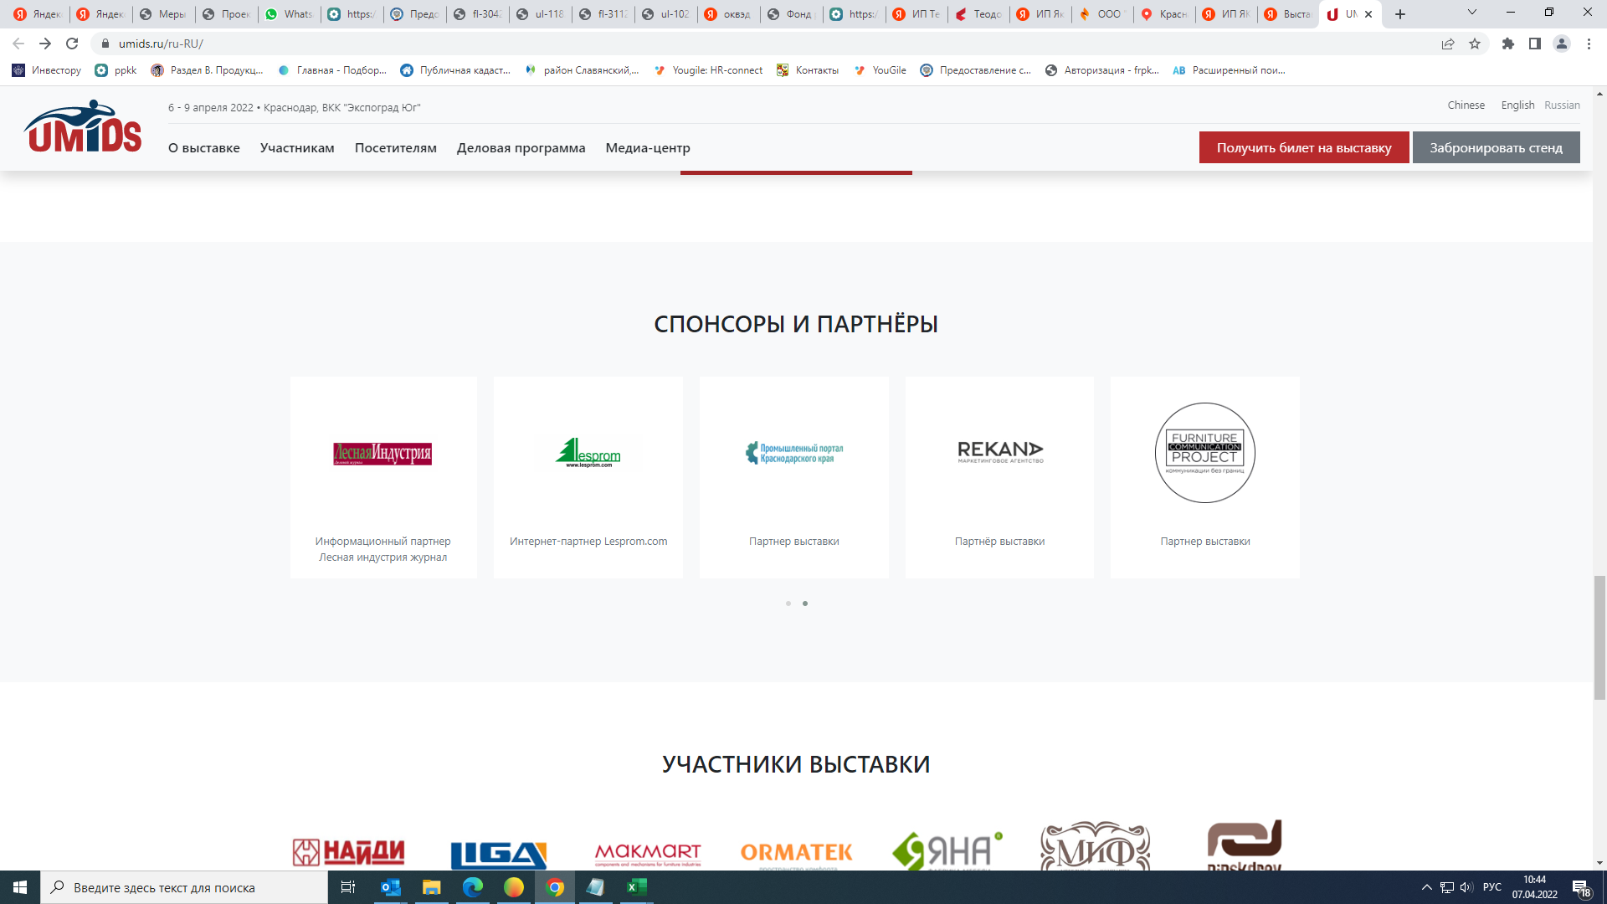The height and width of the screenshot is (904, 1607).
Task: Open the MAKMART exhibitor logo
Action: click(648, 855)
